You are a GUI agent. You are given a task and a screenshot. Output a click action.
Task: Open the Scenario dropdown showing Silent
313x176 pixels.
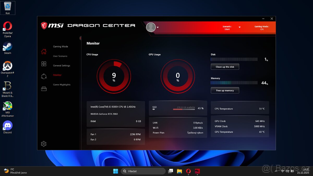pos(239,27)
